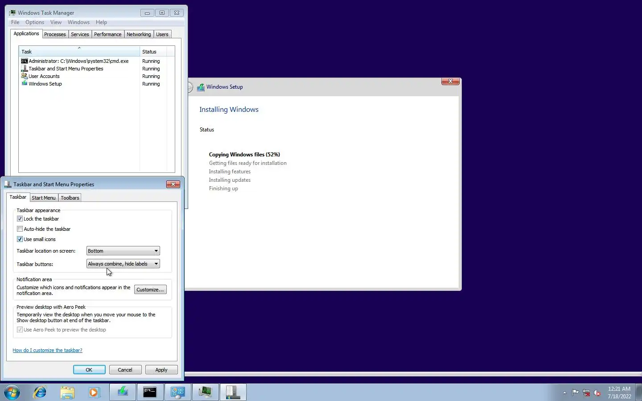
Task: Click the network tray icon
Action: (586, 393)
